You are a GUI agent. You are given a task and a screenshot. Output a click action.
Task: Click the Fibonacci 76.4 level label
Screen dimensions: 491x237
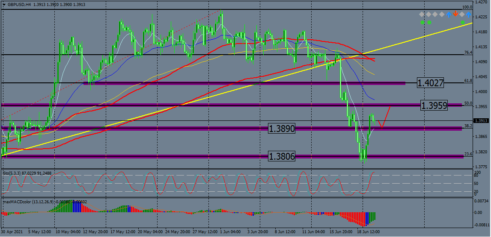click(x=468, y=53)
